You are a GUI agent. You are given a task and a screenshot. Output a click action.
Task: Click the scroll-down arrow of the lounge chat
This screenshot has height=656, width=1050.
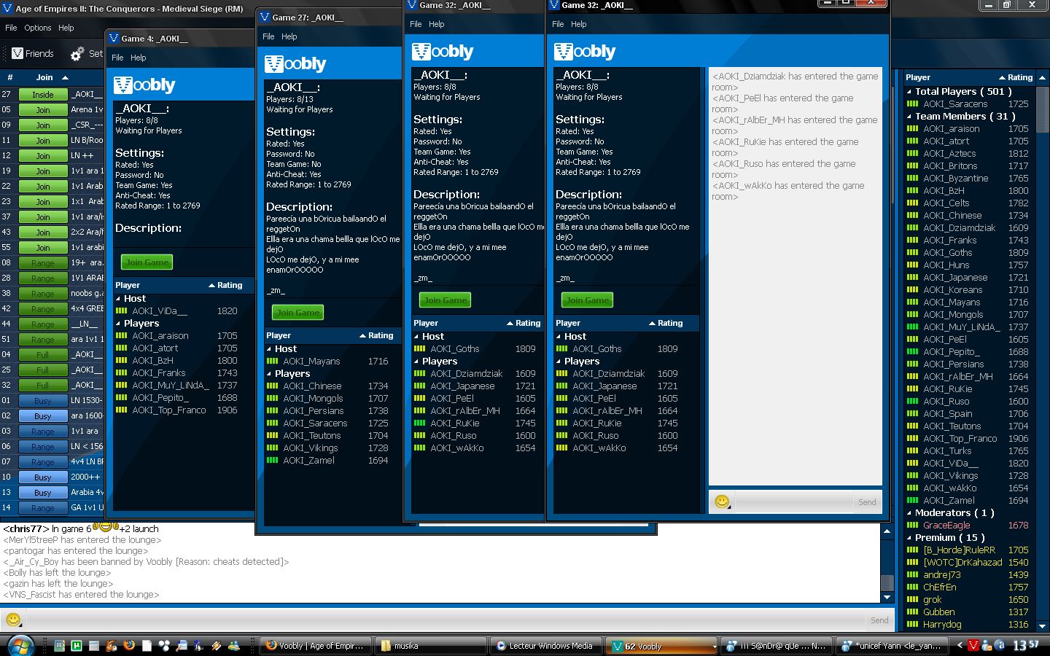pyautogui.click(x=887, y=597)
